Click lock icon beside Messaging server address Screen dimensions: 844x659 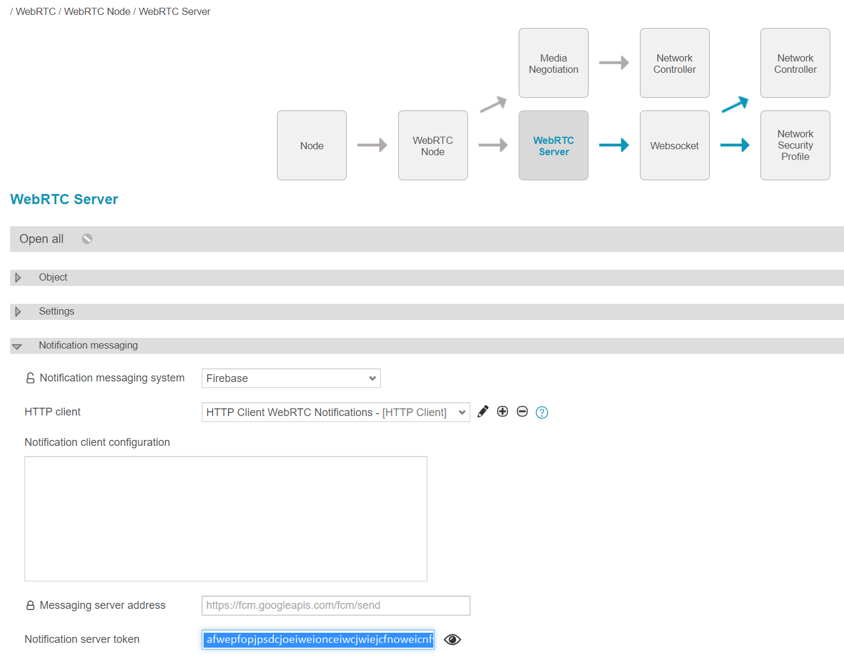[30, 605]
